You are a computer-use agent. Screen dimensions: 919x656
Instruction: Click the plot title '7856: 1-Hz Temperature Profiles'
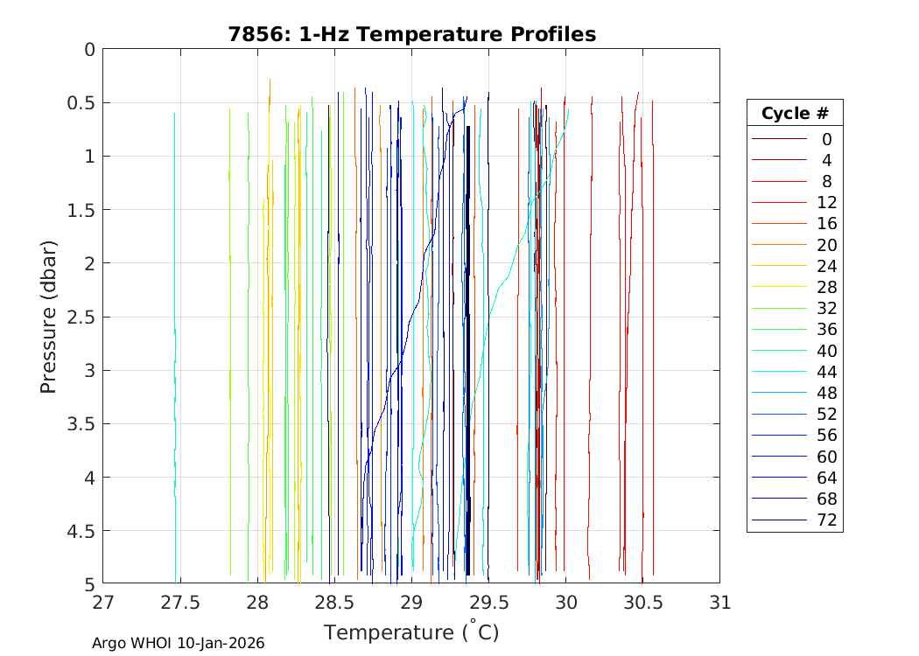[x=411, y=34]
